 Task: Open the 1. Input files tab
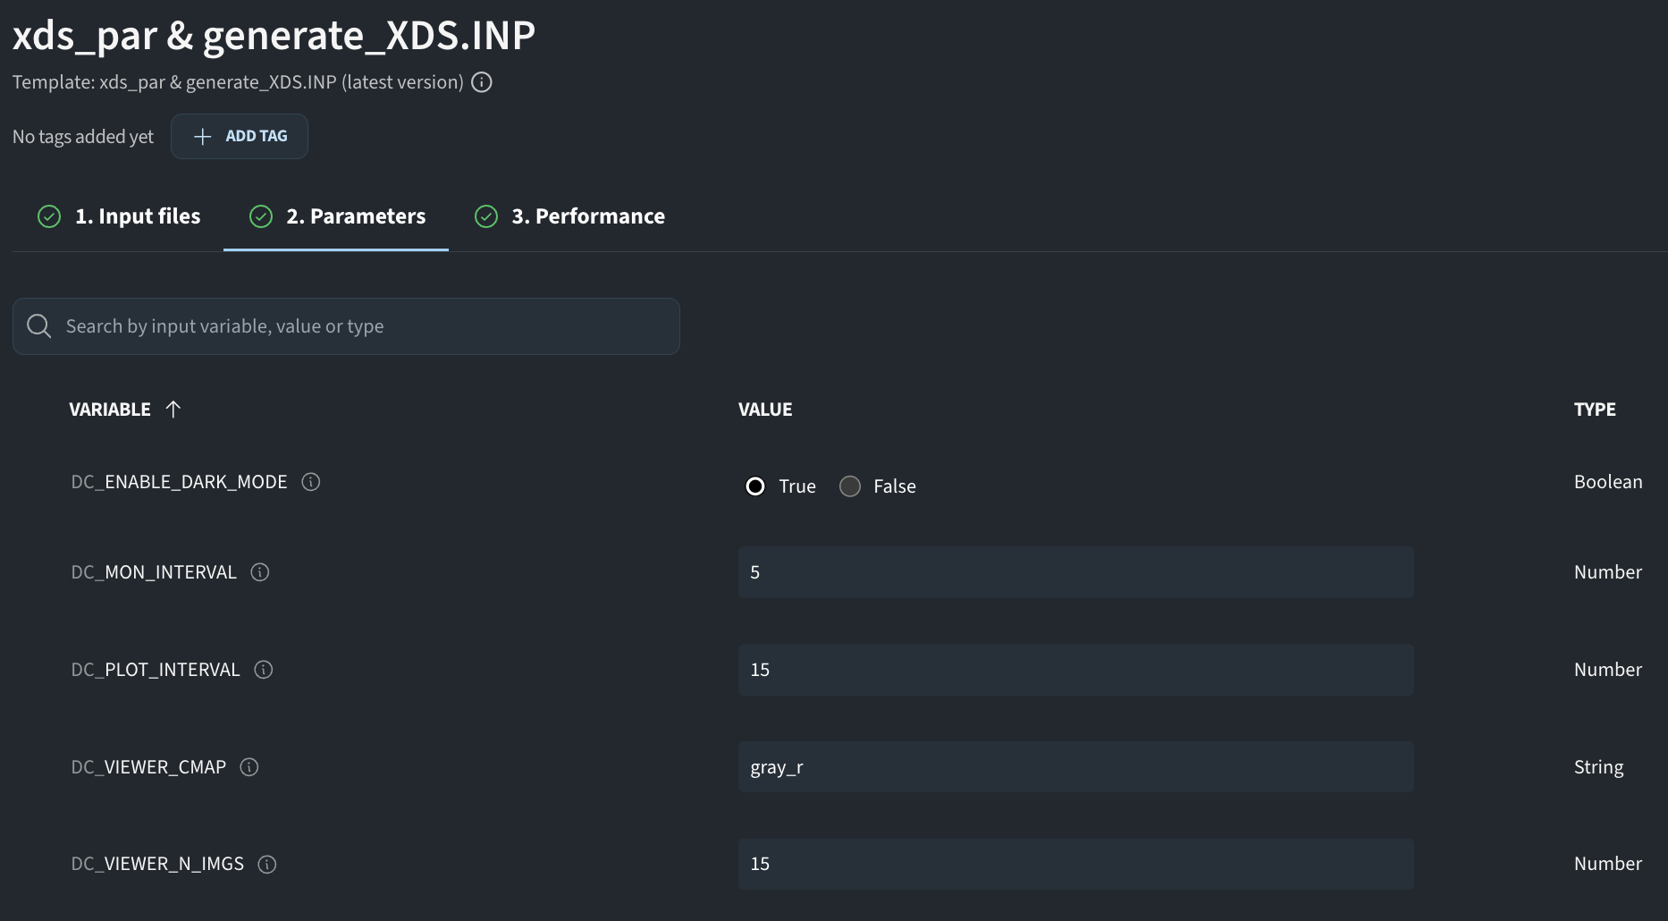tap(118, 216)
